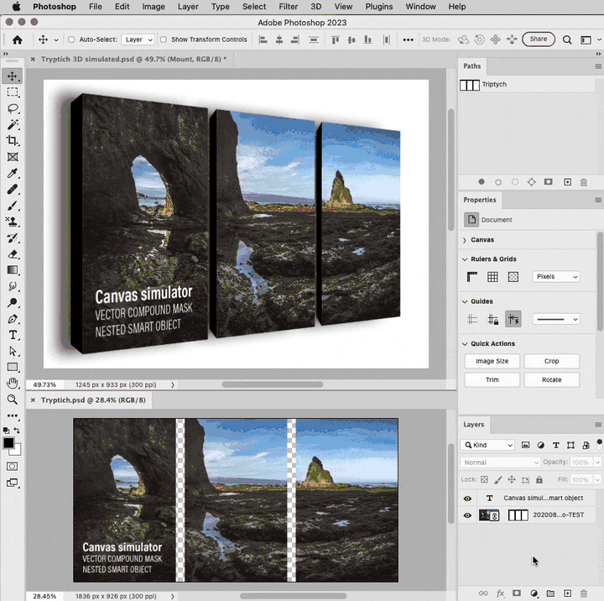Enable the Auto-Select checkbox
The image size is (604, 601).
(71, 39)
